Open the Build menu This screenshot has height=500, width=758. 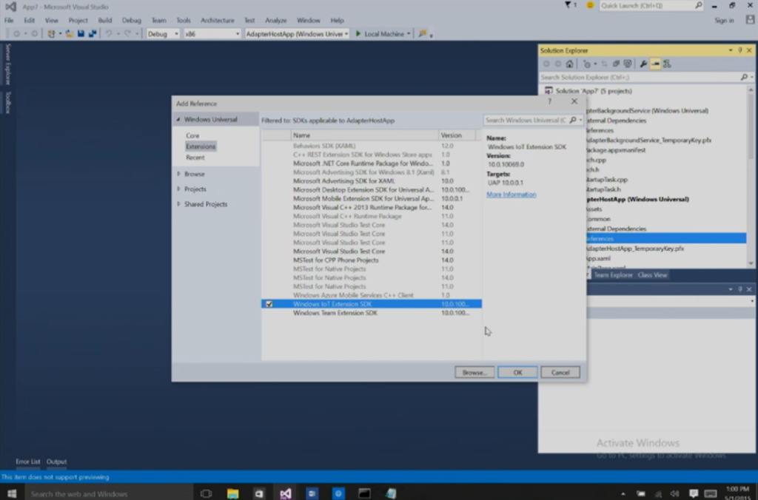coord(105,20)
